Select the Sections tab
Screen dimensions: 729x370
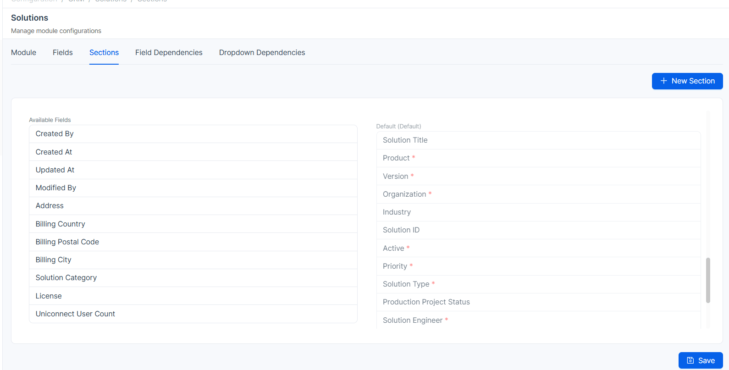(x=104, y=53)
